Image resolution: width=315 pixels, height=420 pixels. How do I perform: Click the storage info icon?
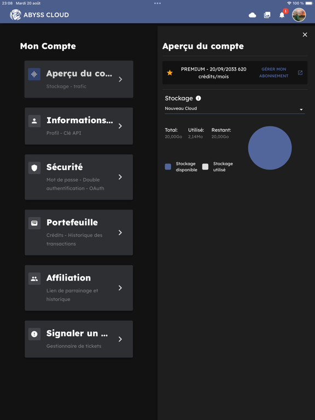tap(198, 98)
